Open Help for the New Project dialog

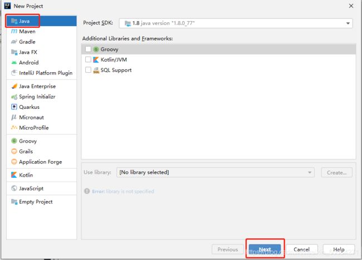pyautogui.click(x=339, y=249)
